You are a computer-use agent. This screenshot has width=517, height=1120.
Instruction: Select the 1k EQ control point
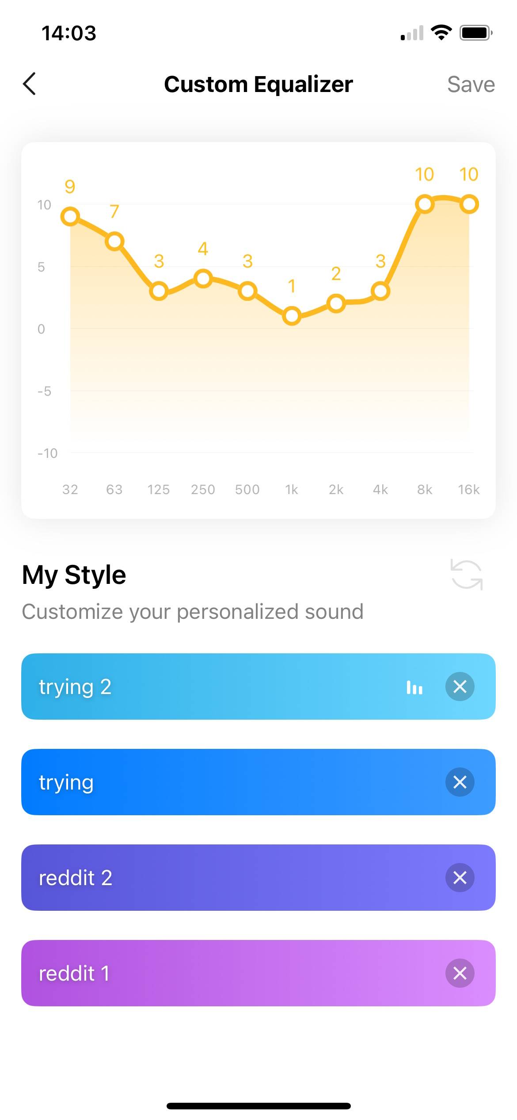coord(292,316)
